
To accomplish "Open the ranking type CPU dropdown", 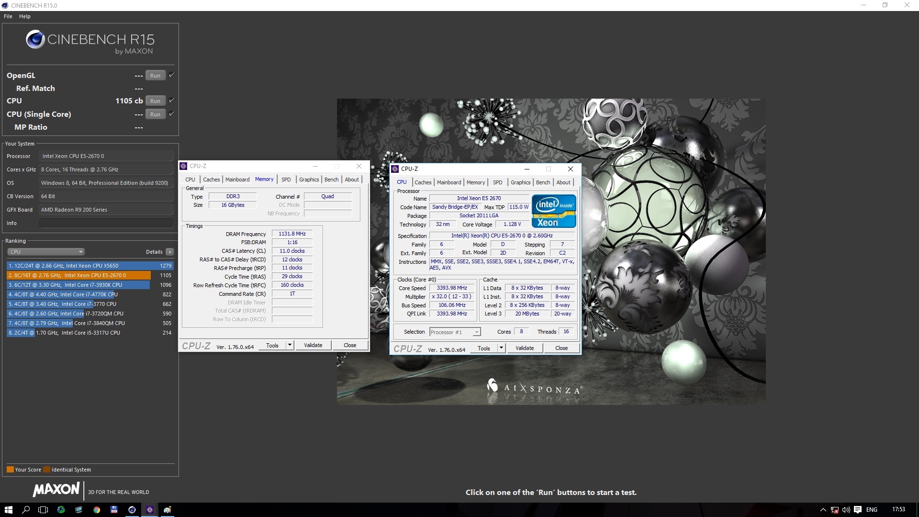I will 46,252.
